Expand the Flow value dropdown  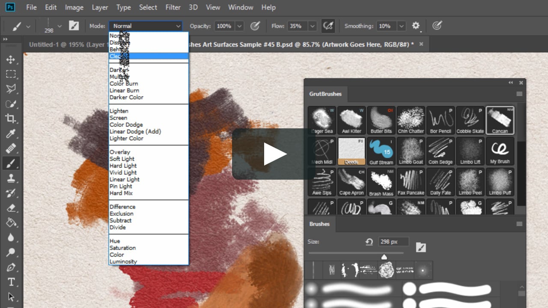(x=313, y=26)
